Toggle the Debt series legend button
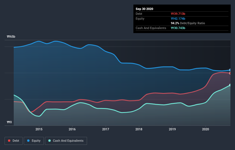Viewport: 235px width, 150px height. pos(14,141)
